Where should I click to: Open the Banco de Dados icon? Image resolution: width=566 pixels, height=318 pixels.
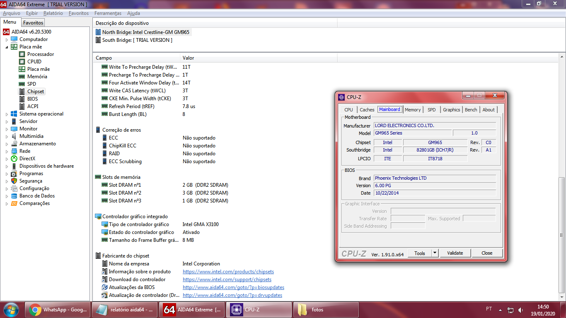[x=14, y=196]
